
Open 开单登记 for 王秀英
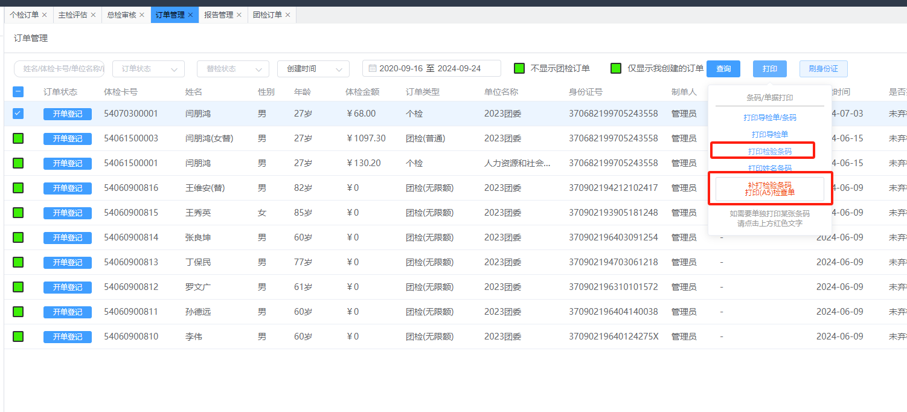click(x=68, y=213)
